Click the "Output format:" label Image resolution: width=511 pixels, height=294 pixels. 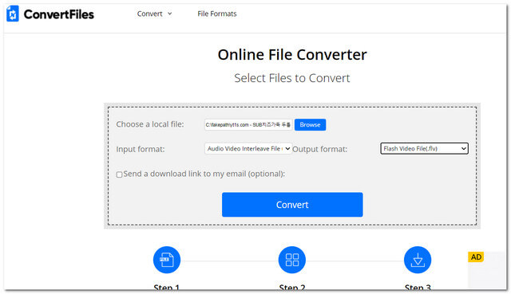tap(319, 149)
